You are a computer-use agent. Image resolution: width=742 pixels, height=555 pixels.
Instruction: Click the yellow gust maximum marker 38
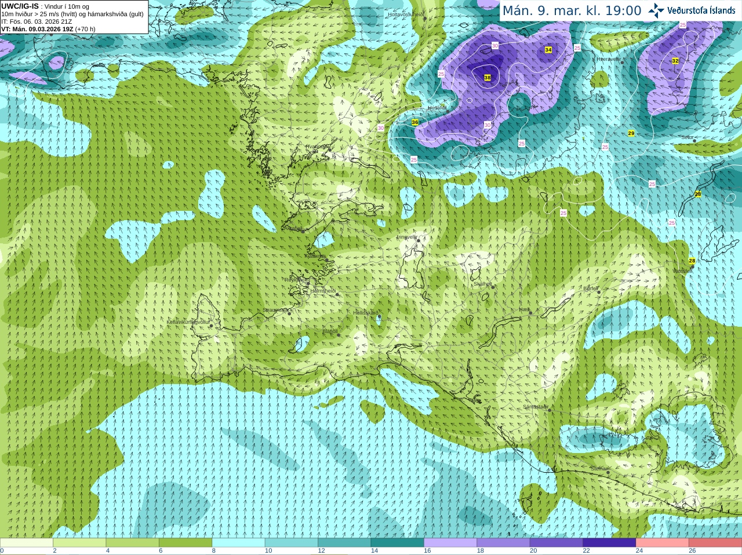(488, 78)
